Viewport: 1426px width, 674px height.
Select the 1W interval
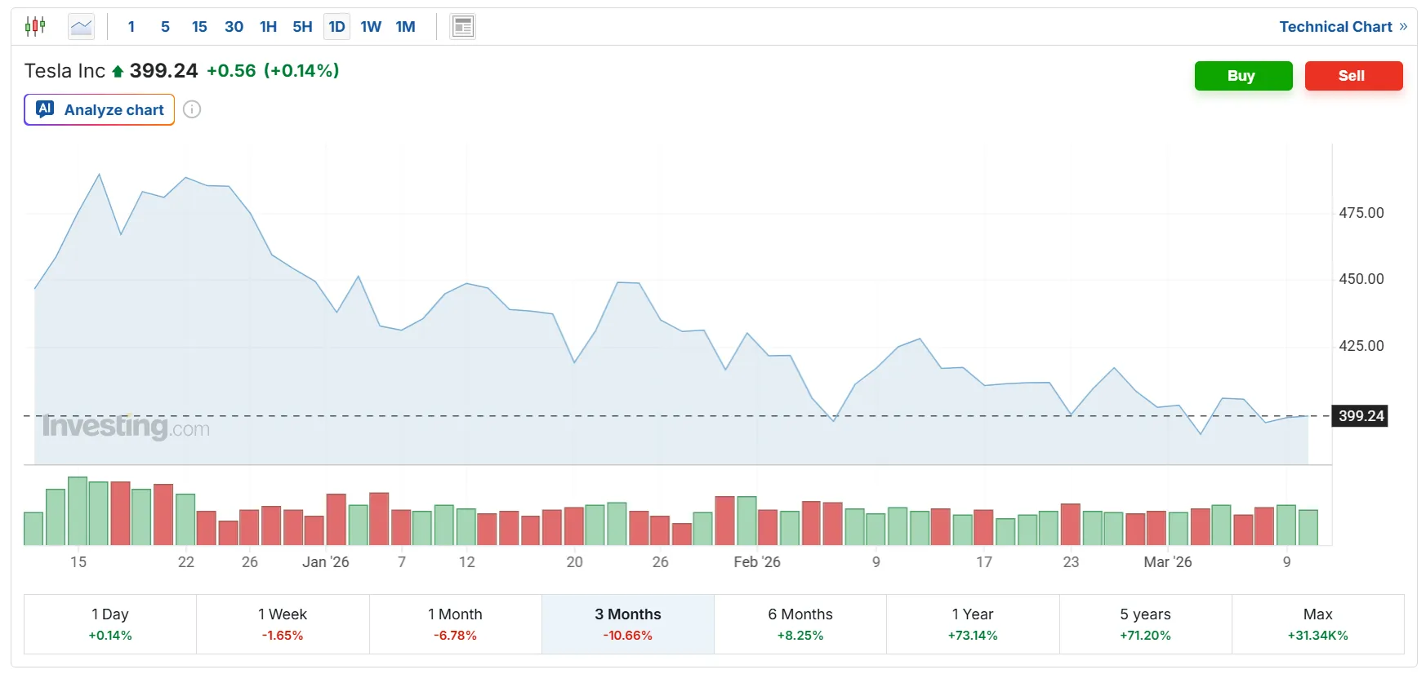pos(371,27)
